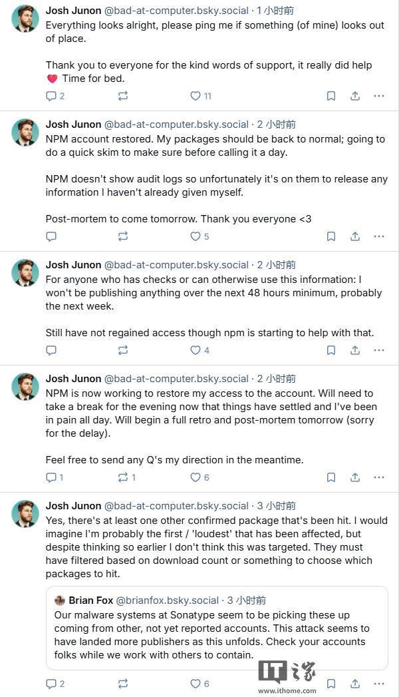Open more options on "48 hours minimum" post
399x697 pixels.
pyautogui.click(x=379, y=350)
